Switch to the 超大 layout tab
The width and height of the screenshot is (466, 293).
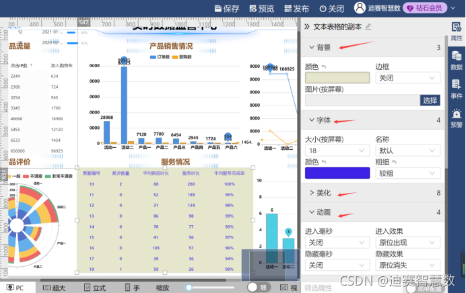click(x=54, y=288)
